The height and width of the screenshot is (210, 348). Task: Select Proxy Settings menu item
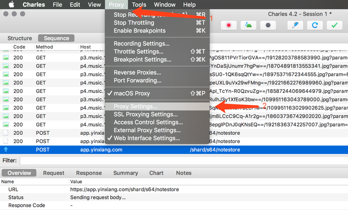tap(157, 106)
